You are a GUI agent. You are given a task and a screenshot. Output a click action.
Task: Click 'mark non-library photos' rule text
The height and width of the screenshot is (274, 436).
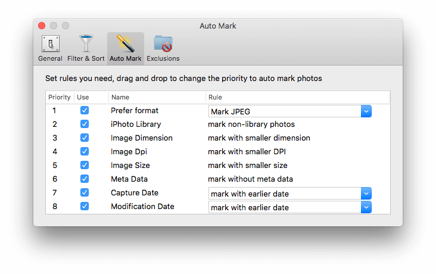click(x=251, y=124)
